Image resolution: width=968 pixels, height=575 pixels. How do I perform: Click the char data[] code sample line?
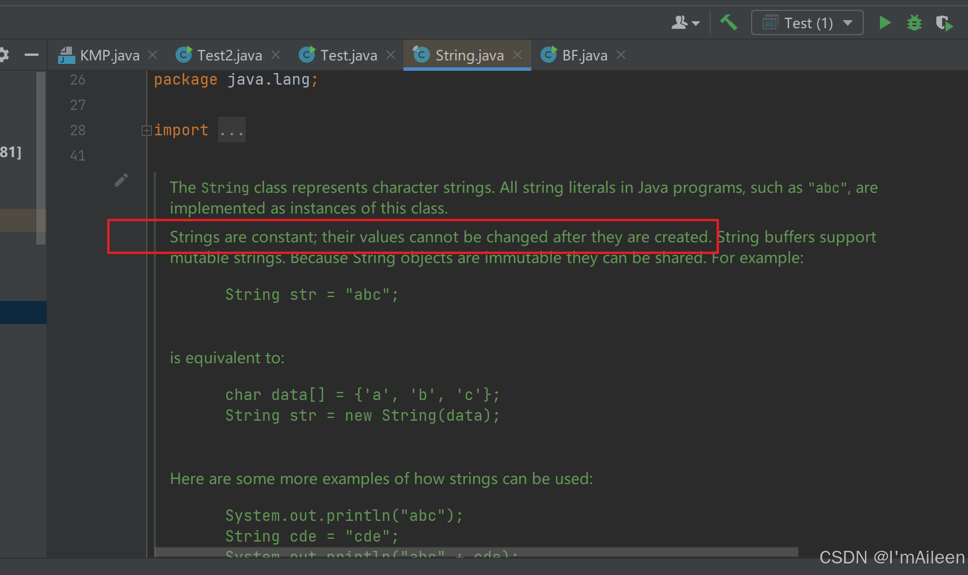point(363,395)
